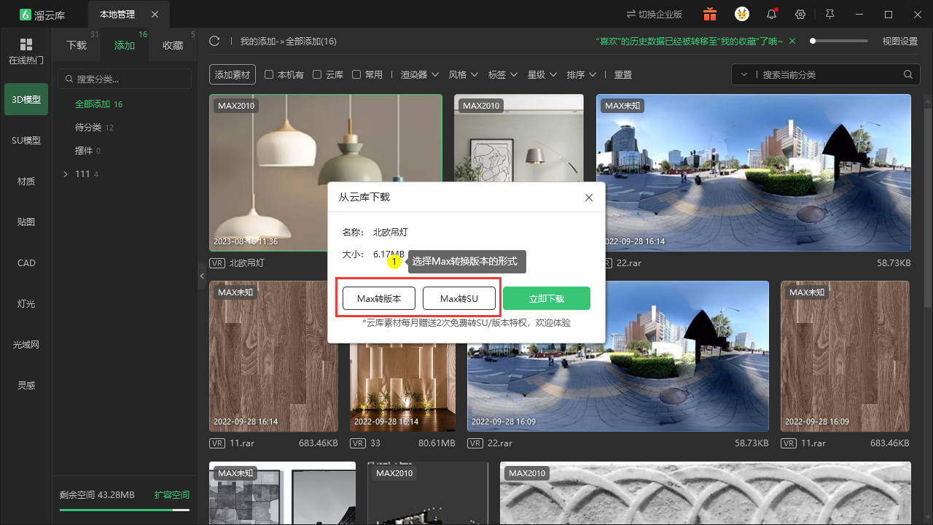Open the online hot section icon (在线热门)
The width and height of the screenshot is (933, 525).
pos(26,51)
